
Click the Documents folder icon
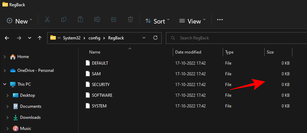[16, 106]
